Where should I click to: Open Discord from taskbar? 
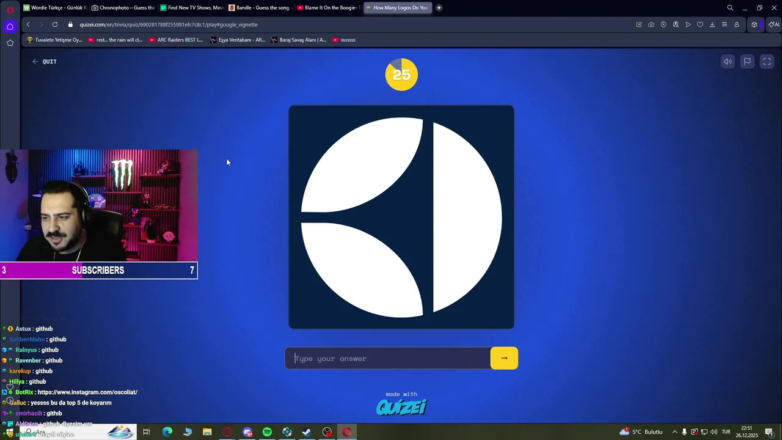coord(247,432)
